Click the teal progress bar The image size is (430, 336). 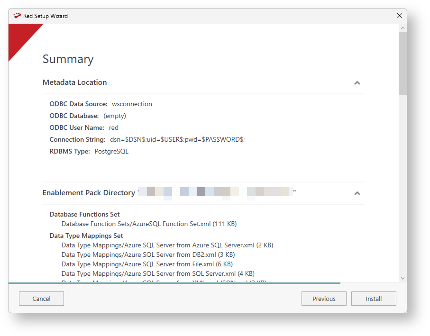pos(174,283)
